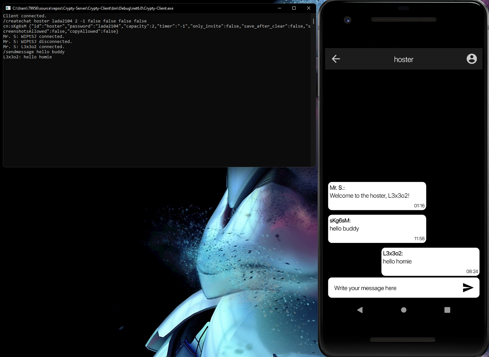
Task: Click the 08:24 timestamp on L3x3o2's message
Action: [x=472, y=271]
